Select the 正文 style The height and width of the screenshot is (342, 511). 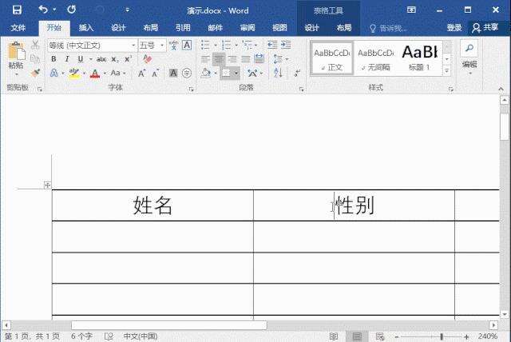click(332, 58)
